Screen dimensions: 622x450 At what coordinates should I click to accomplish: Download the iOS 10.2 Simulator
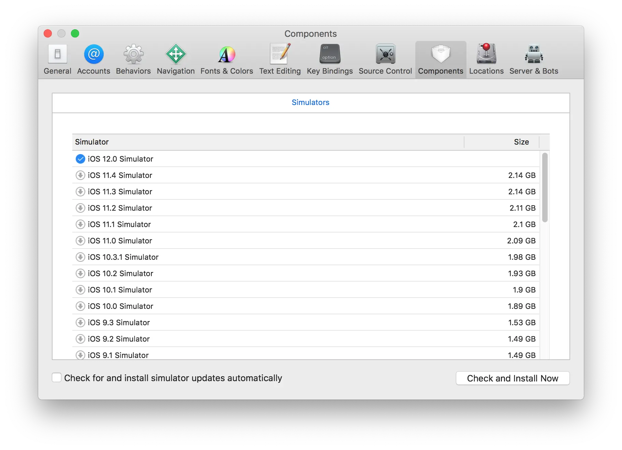(80, 273)
